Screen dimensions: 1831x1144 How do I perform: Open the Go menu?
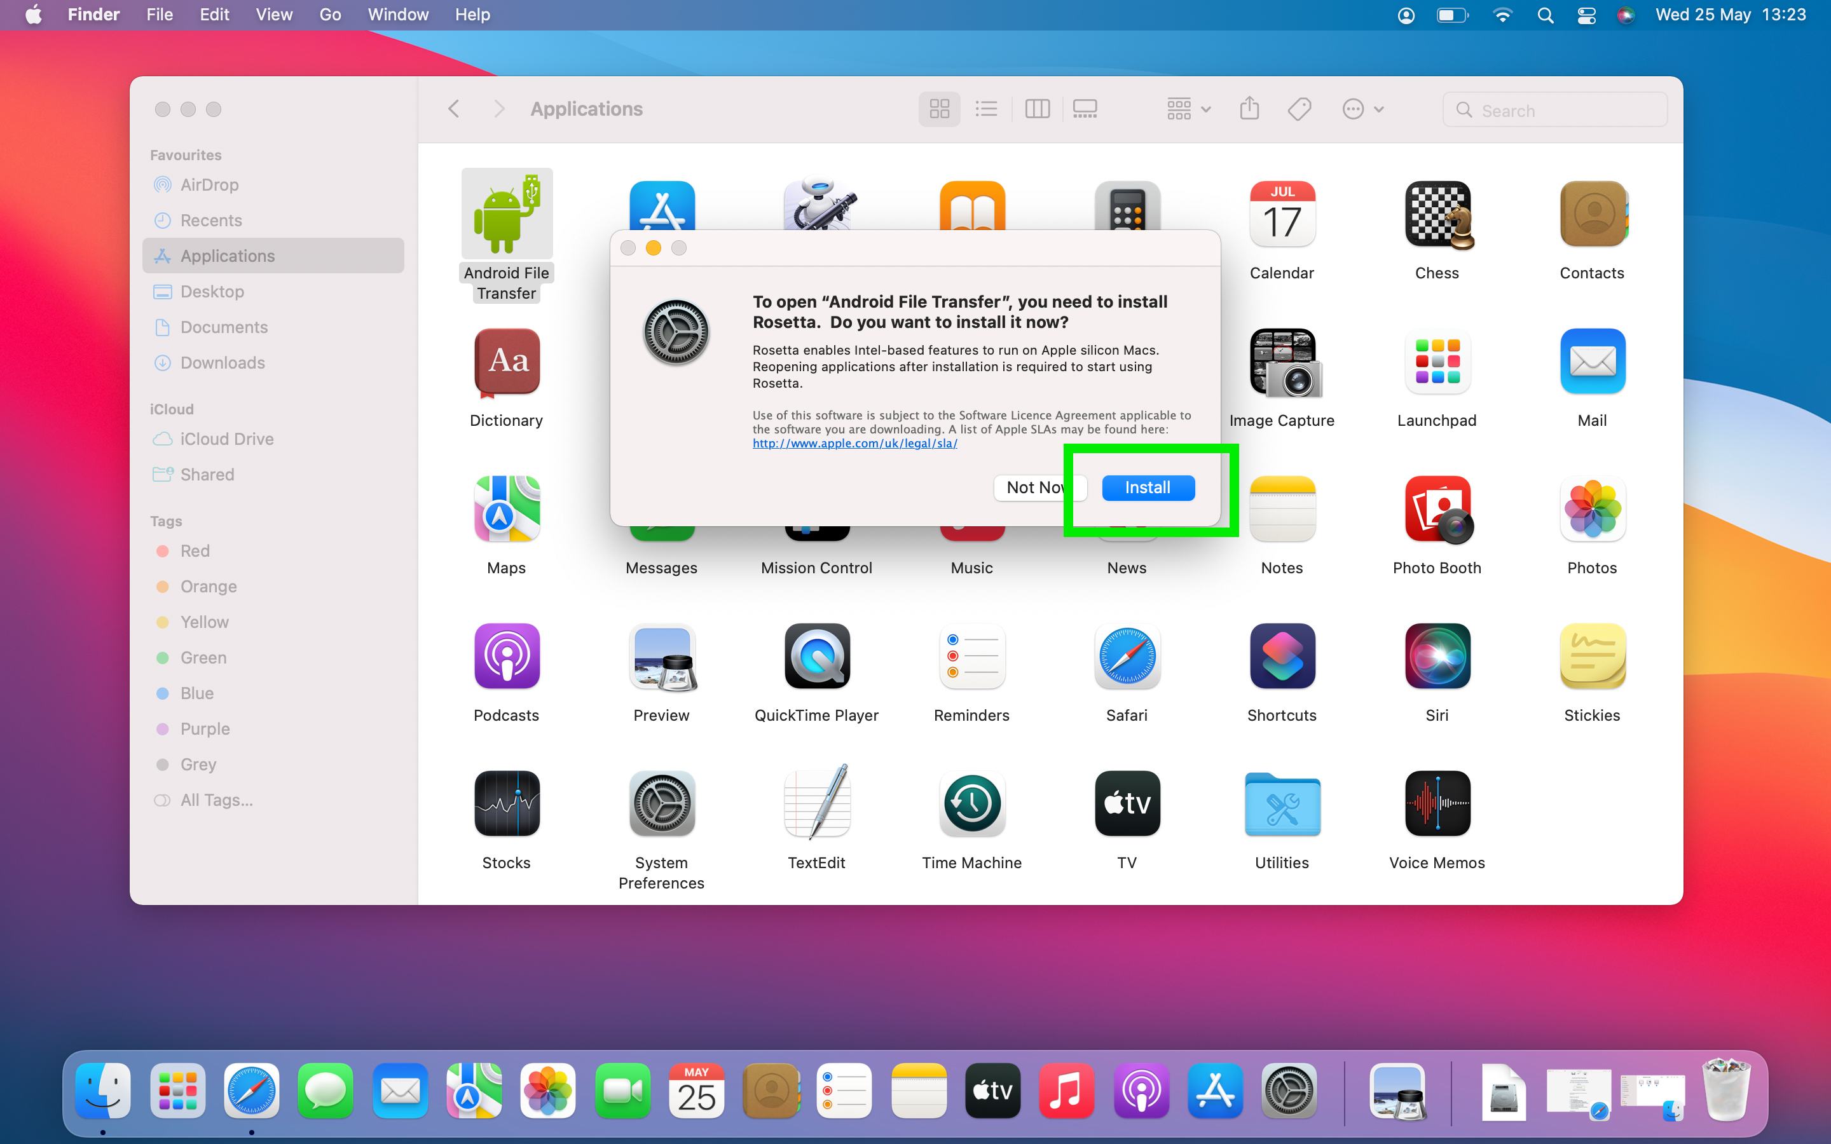330,15
